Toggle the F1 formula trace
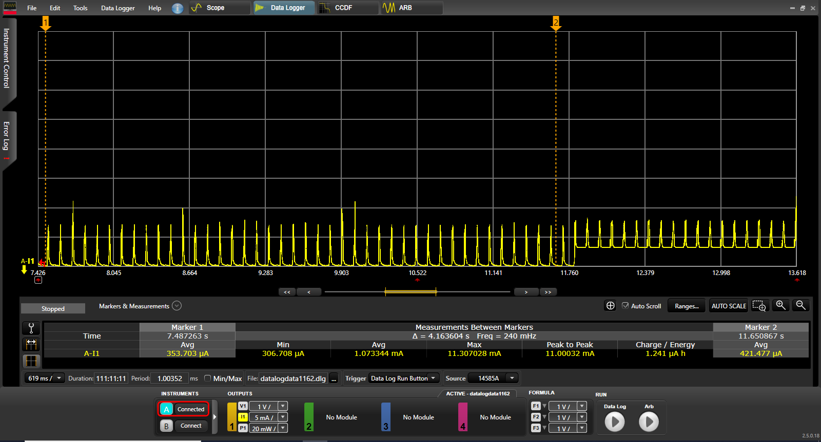 [x=536, y=406]
